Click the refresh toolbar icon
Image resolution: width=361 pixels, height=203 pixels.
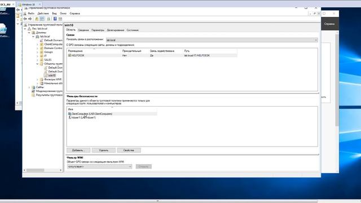(x=49, y=19)
